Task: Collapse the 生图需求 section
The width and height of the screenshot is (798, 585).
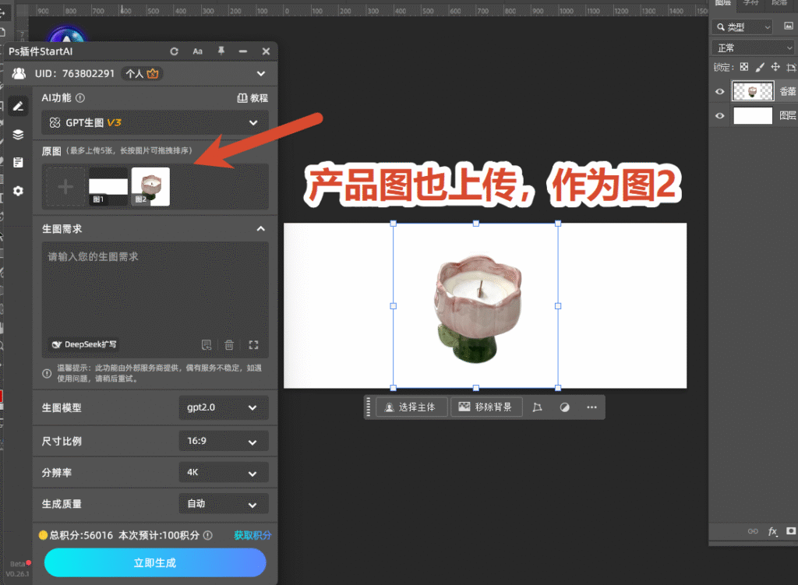Action: pos(261,229)
